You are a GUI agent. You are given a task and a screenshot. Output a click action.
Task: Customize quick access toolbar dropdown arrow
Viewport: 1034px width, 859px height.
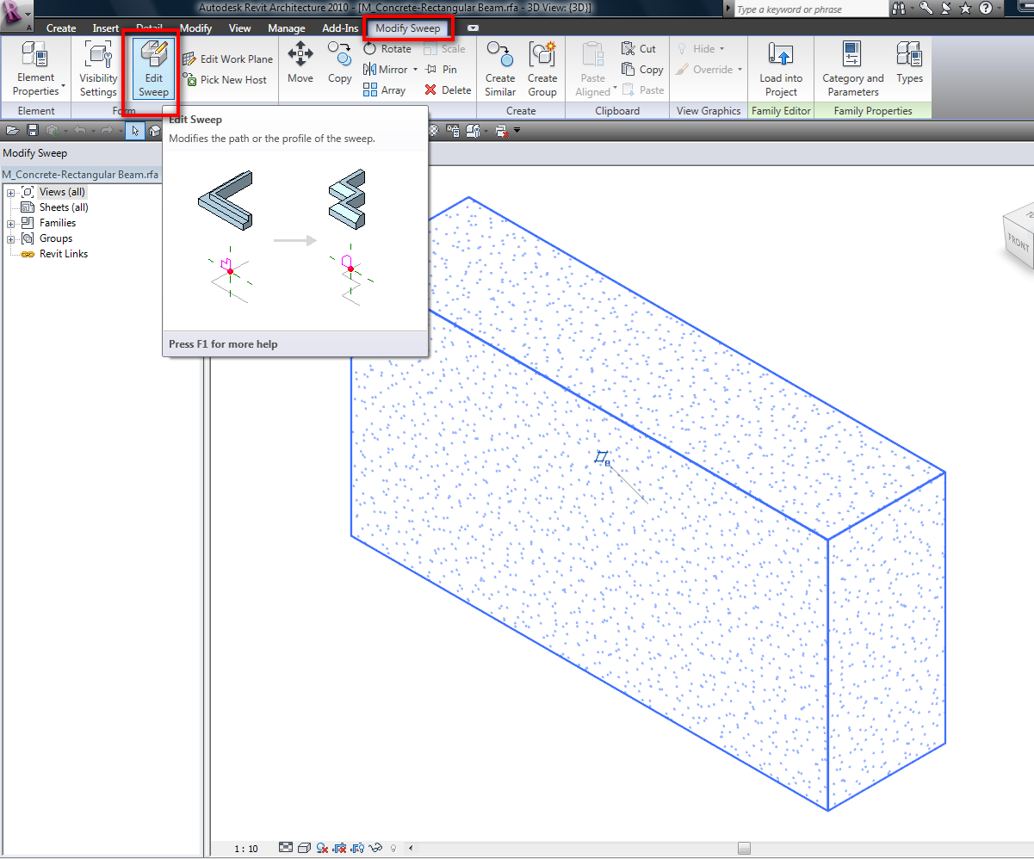[x=517, y=131]
